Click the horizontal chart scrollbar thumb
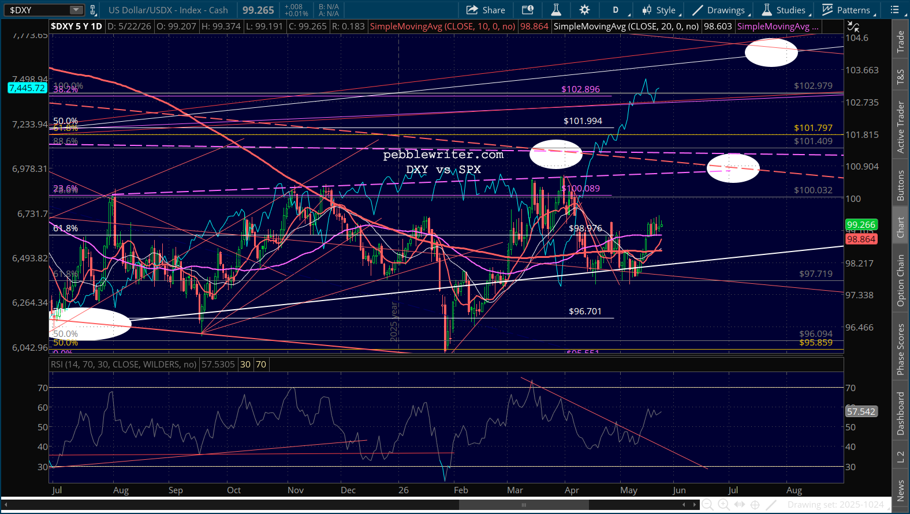The image size is (910, 514). click(x=524, y=505)
